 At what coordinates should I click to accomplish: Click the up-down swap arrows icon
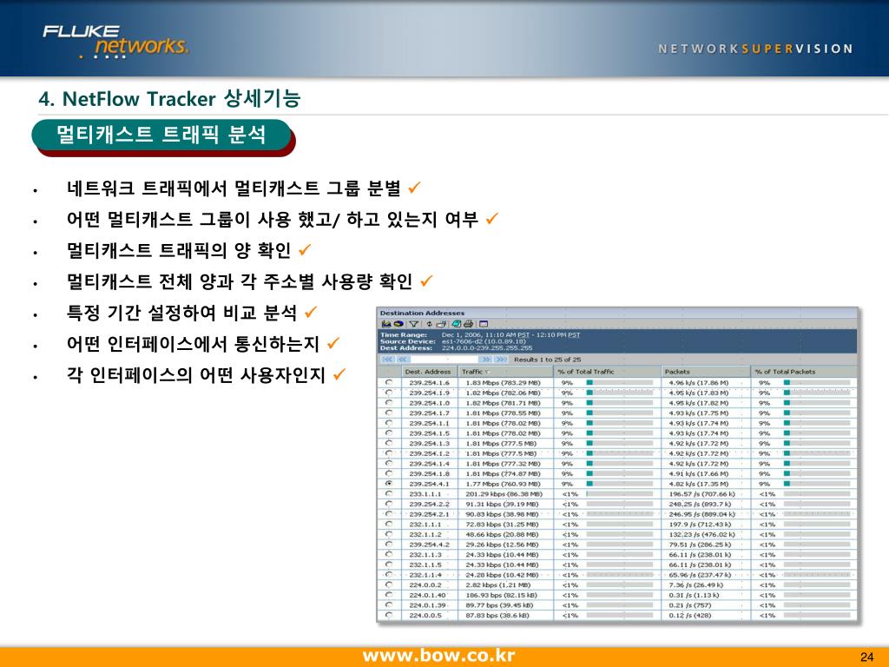coord(429,324)
